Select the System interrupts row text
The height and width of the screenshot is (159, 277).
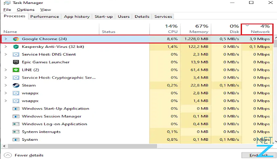pyautogui.click(x=41, y=132)
